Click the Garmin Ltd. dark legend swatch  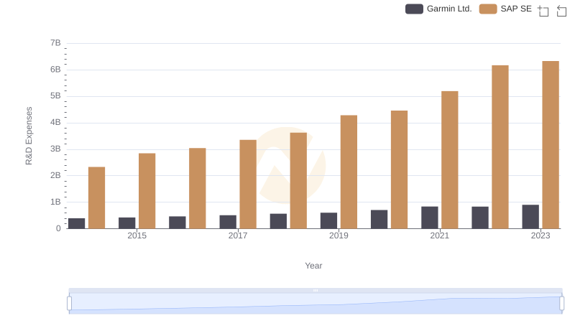414,9
